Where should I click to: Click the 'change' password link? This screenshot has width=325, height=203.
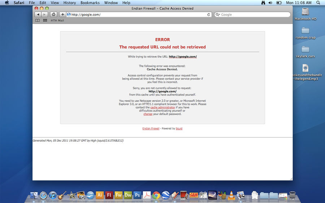pyautogui.click(x=148, y=114)
